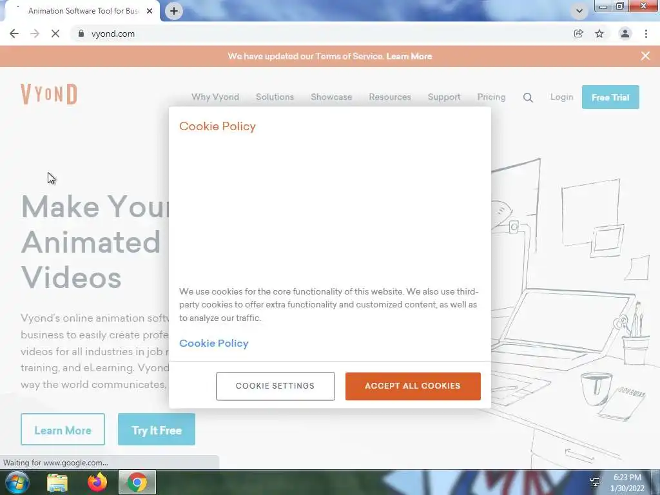Select the Chrome taskbar button
This screenshot has width=660, height=495.
(137, 482)
